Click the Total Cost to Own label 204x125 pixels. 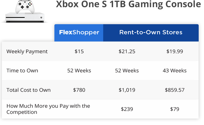coord(28,90)
